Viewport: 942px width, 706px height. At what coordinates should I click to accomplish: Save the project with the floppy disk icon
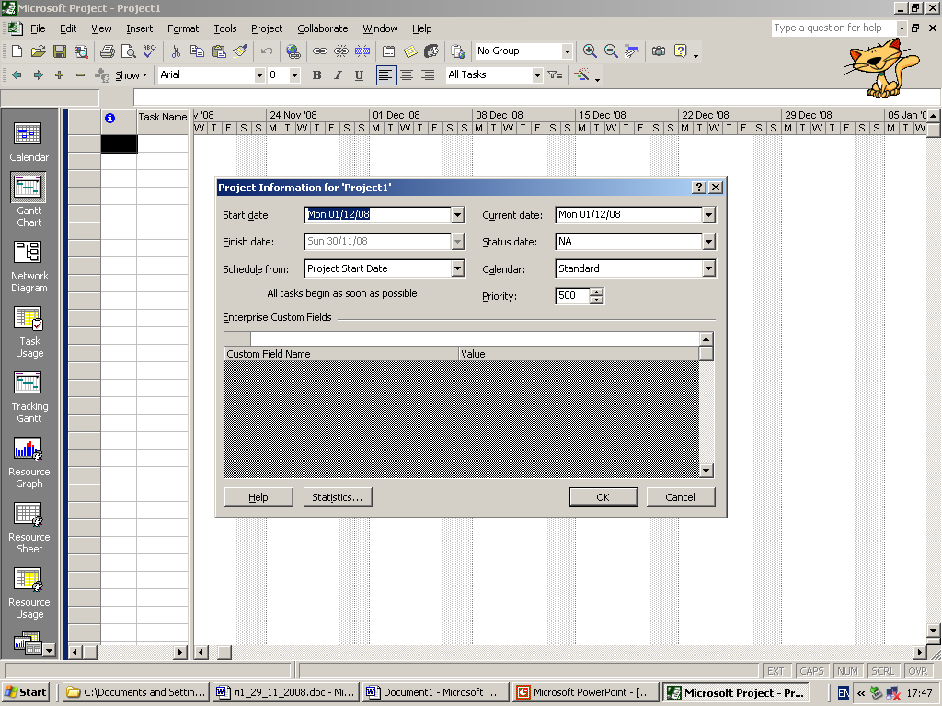click(60, 51)
